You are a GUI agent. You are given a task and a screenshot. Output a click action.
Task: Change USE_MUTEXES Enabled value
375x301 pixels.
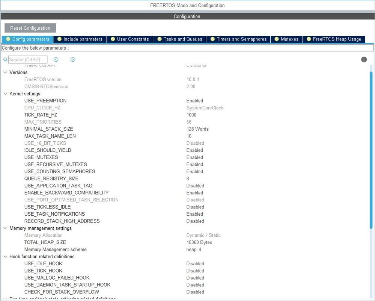pos(195,157)
